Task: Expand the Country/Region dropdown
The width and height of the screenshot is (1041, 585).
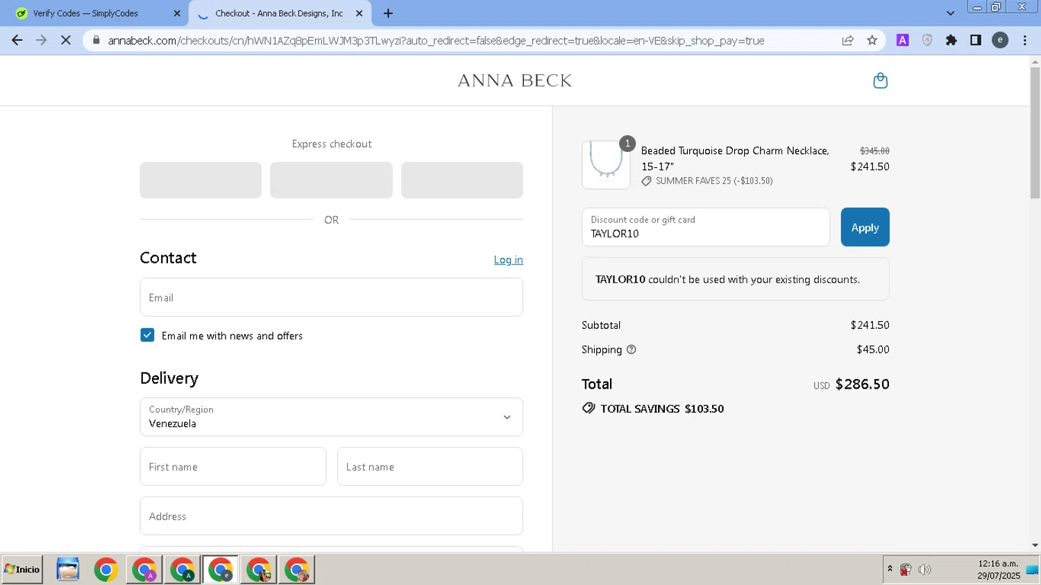Action: click(331, 417)
